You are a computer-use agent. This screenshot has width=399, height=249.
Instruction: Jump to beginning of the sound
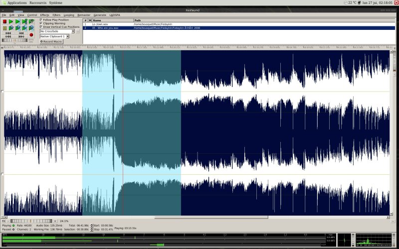click(8, 33)
